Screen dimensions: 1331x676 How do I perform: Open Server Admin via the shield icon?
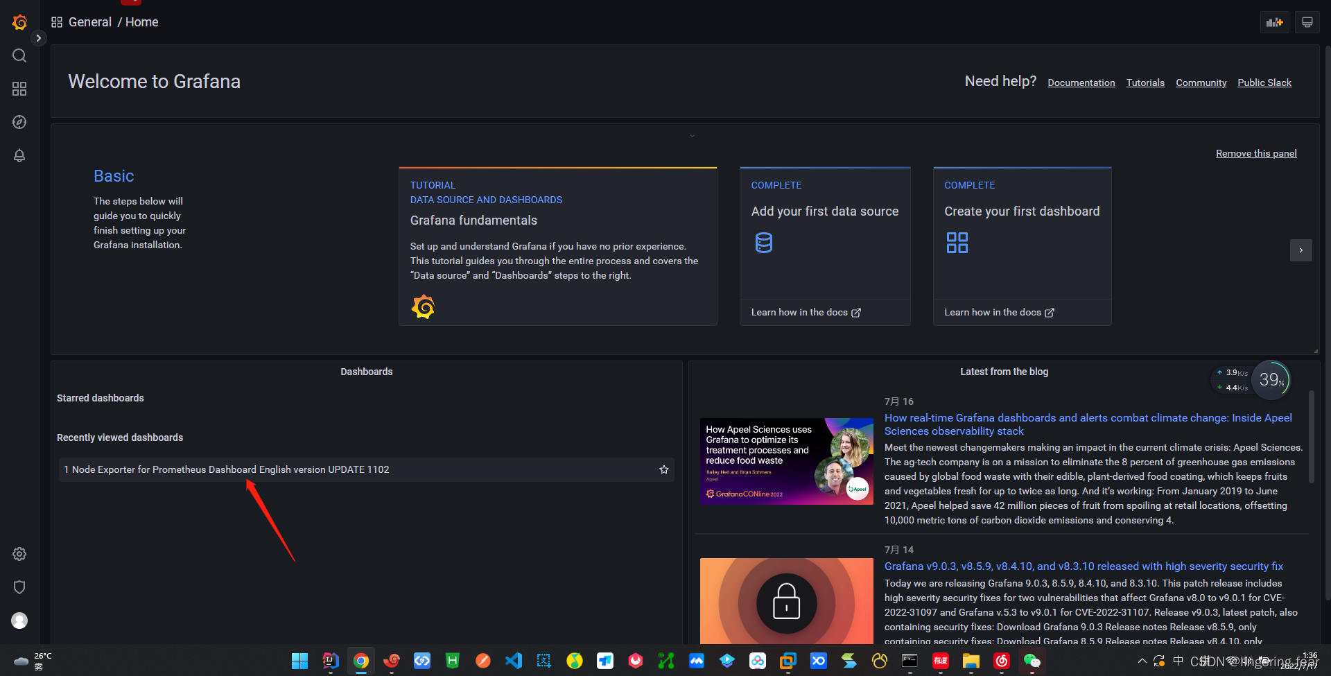19,587
